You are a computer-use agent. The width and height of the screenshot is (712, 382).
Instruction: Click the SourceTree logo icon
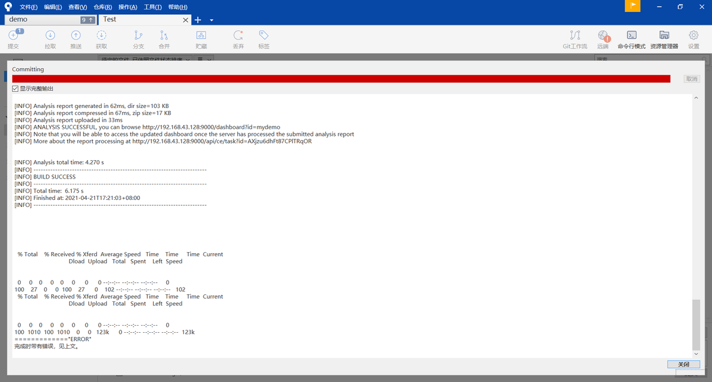(8, 7)
